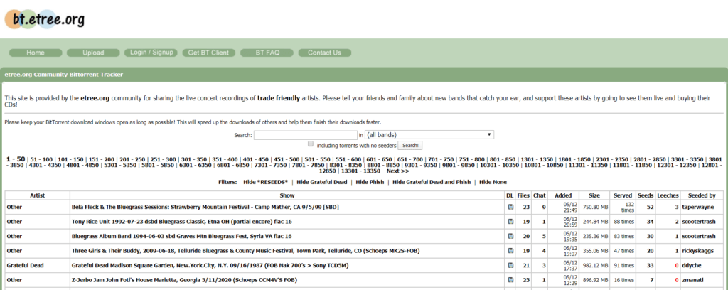This screenshot has width=728, height=290.
Task: Select the Hide None filter
Action: tap(493, 182)
